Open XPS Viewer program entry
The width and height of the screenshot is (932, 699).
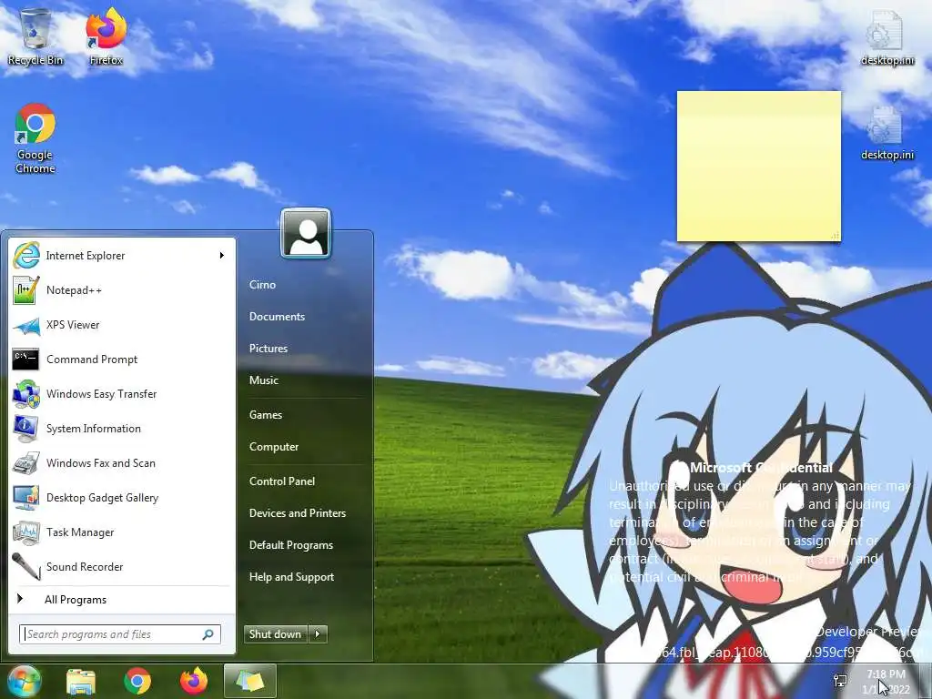(121, 325)
